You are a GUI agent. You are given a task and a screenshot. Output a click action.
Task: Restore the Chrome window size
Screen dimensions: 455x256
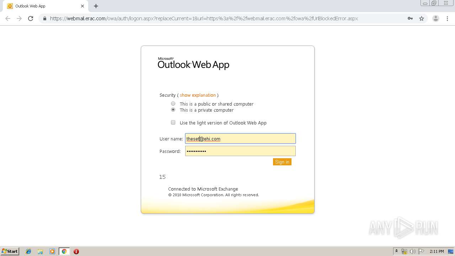434,3
